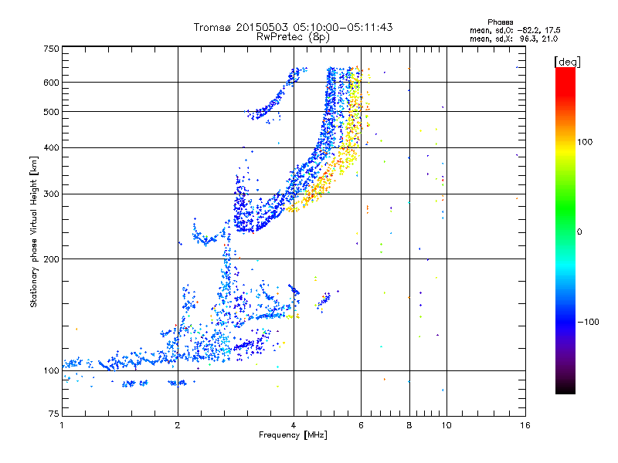Click the x-axis tick label '8'

(409, 425)
